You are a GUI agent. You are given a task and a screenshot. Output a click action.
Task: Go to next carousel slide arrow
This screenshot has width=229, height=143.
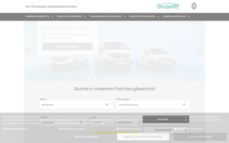[201, 51]
